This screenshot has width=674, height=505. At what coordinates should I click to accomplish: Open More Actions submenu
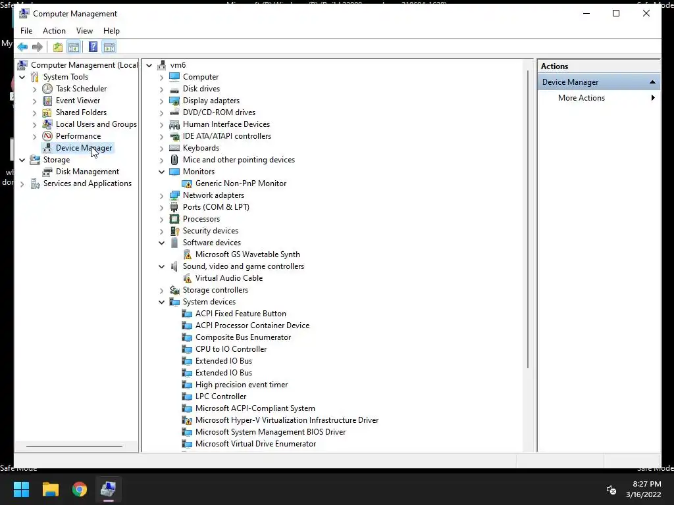click(x=599, y=98)
